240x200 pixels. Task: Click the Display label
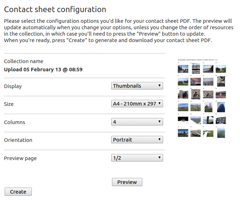click(13, 86)
